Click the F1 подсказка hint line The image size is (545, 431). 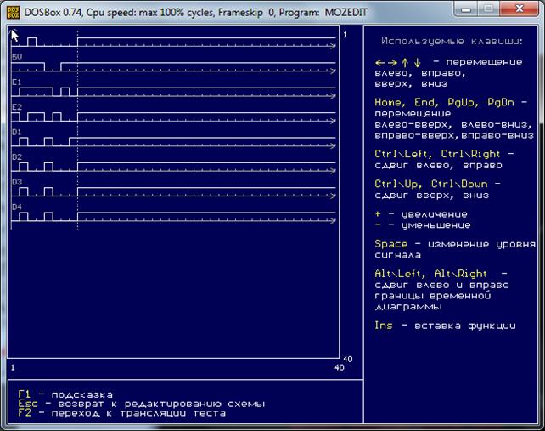[x=65, y=394]
